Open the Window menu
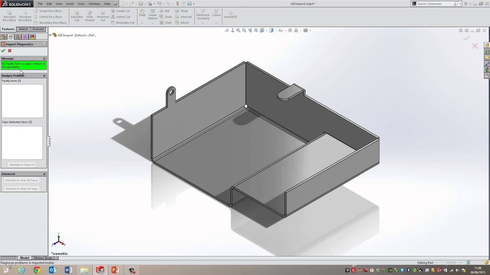This screenshot has height=275, width=490. [x=95, y=4]
